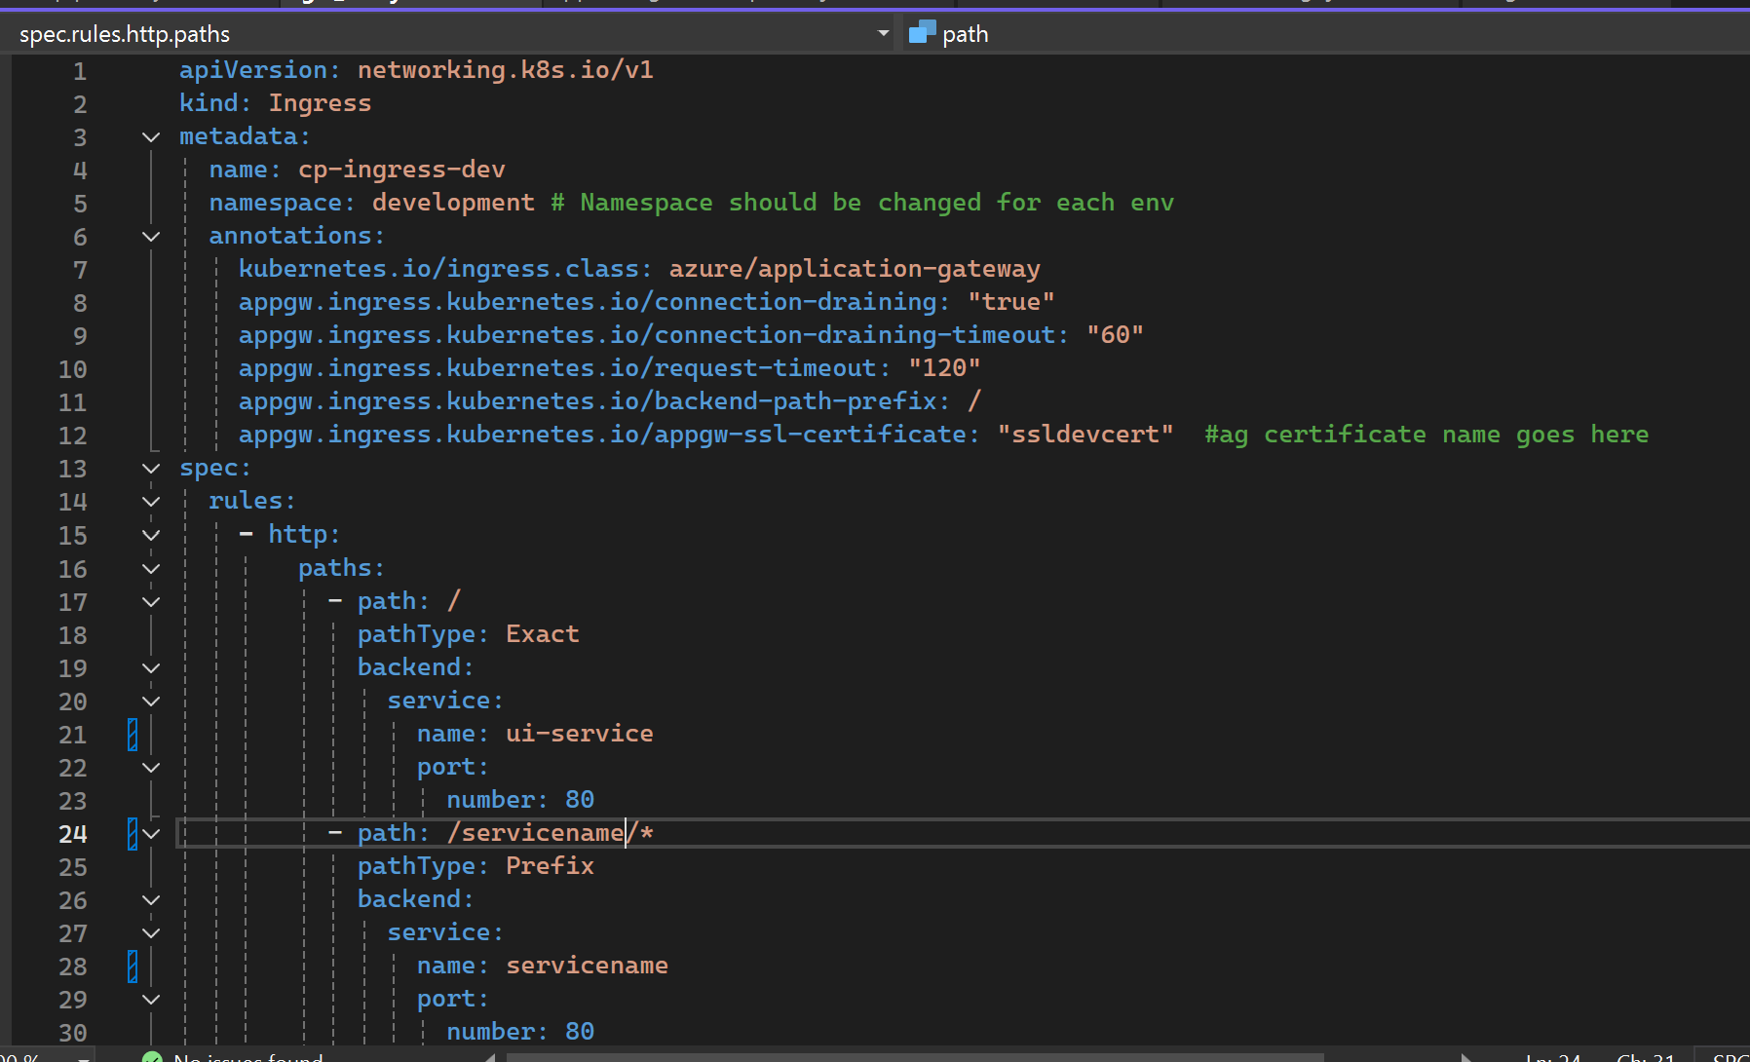This screenshot has width=1750, height=1062.
Task: Click the green No issues found check icon
Action: [152, 1056]
